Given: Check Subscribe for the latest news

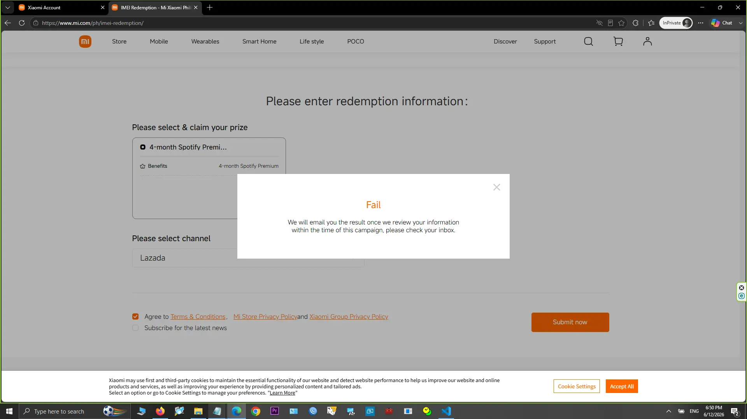Looking at the screenshot, I should [x=135, y=328].
